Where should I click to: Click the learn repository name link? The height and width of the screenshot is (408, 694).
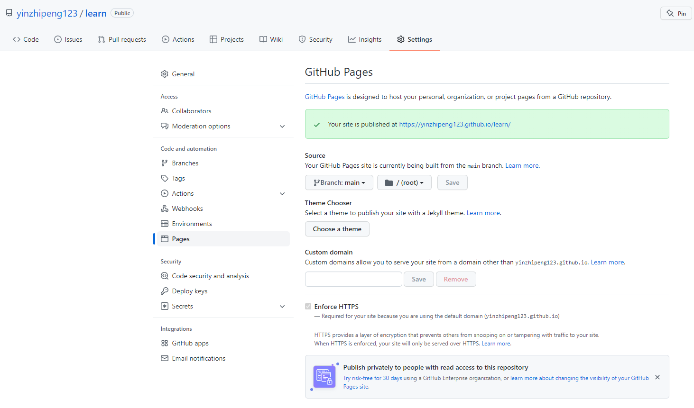coord(96,13)
